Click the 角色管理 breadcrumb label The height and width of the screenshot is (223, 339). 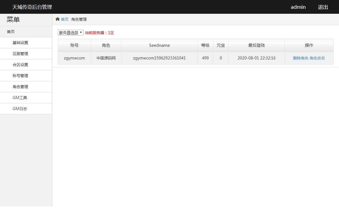pyautogui.click(x=79, y=19)
